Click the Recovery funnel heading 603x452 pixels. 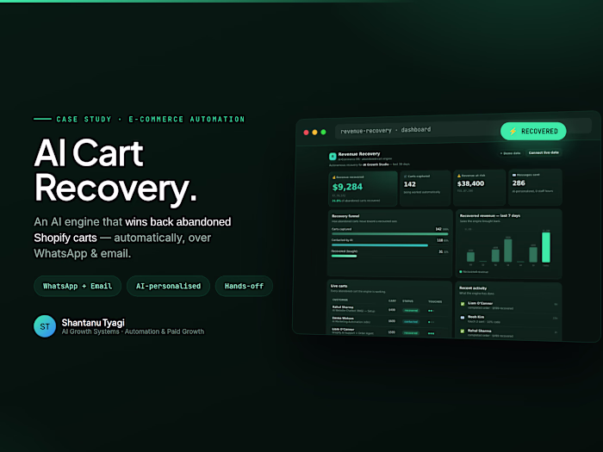tap(345, 216)
